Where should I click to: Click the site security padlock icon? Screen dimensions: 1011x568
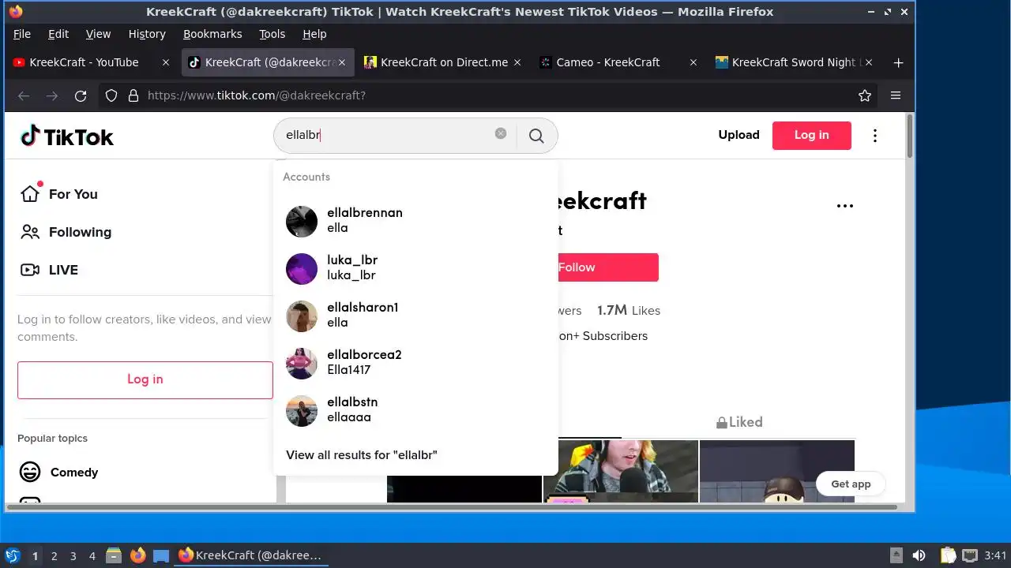133,95
